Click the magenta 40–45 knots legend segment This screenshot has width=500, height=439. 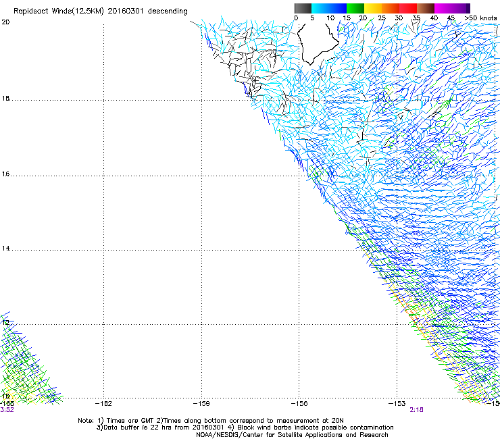point(445,8)
